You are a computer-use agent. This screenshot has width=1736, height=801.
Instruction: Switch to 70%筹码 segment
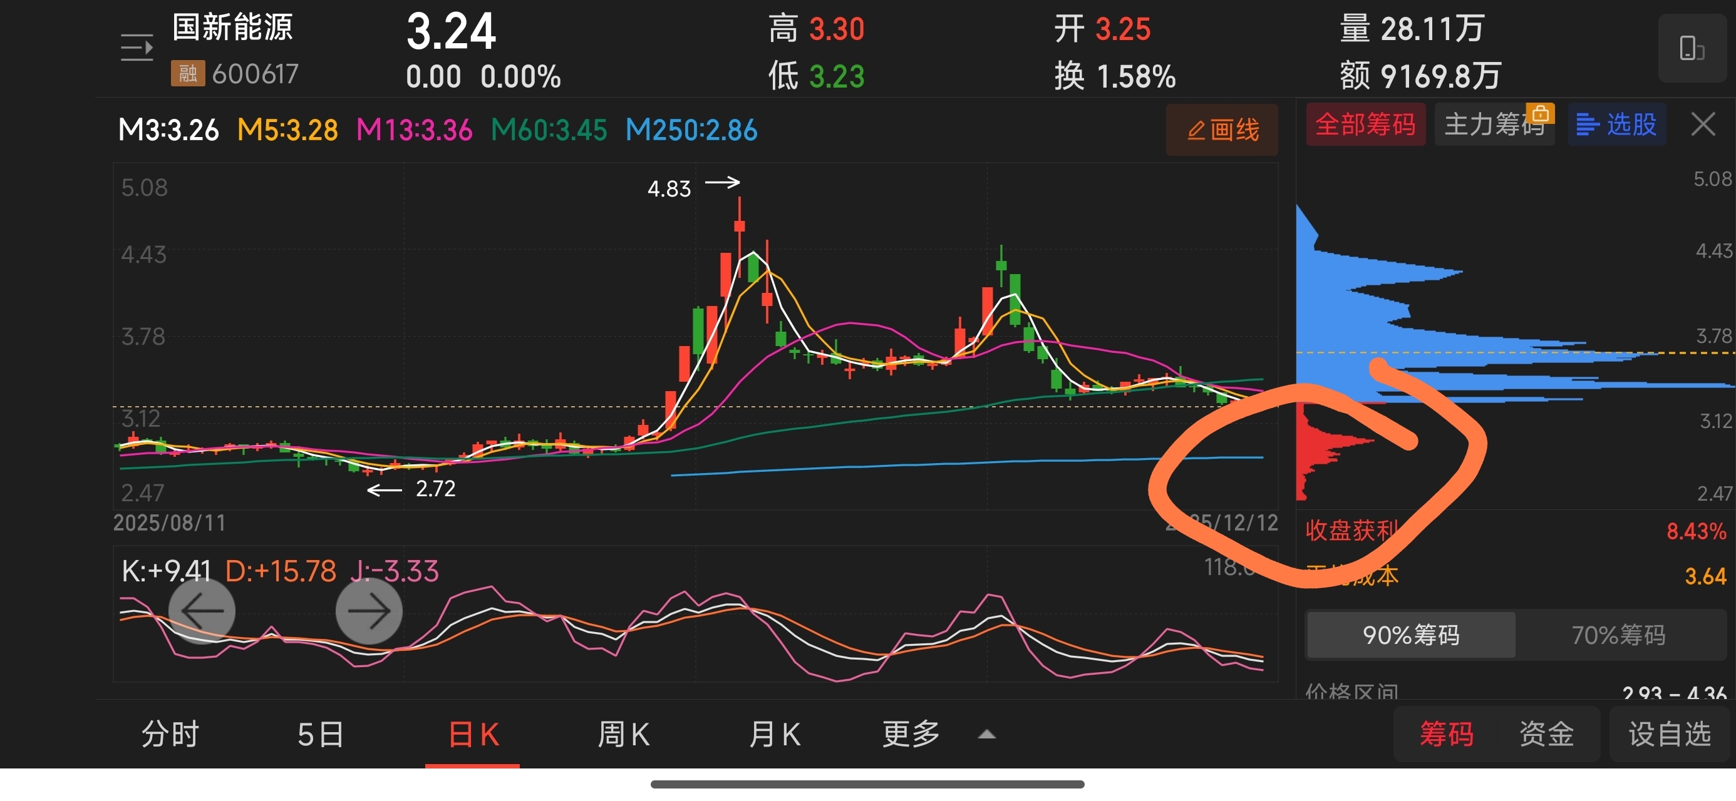pos(1618,635)
